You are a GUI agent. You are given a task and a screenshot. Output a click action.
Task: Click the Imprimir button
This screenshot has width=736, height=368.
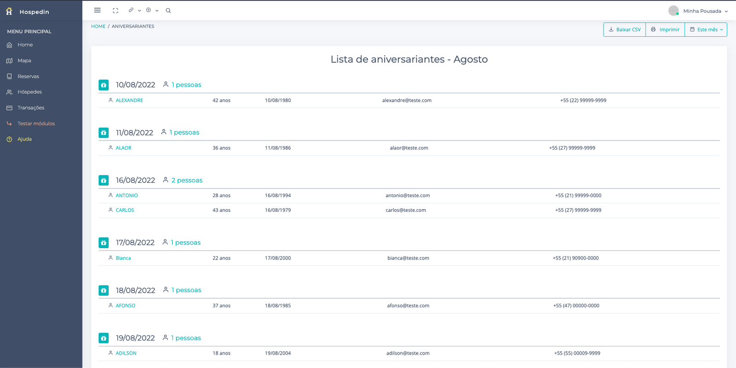pos(665,29)
